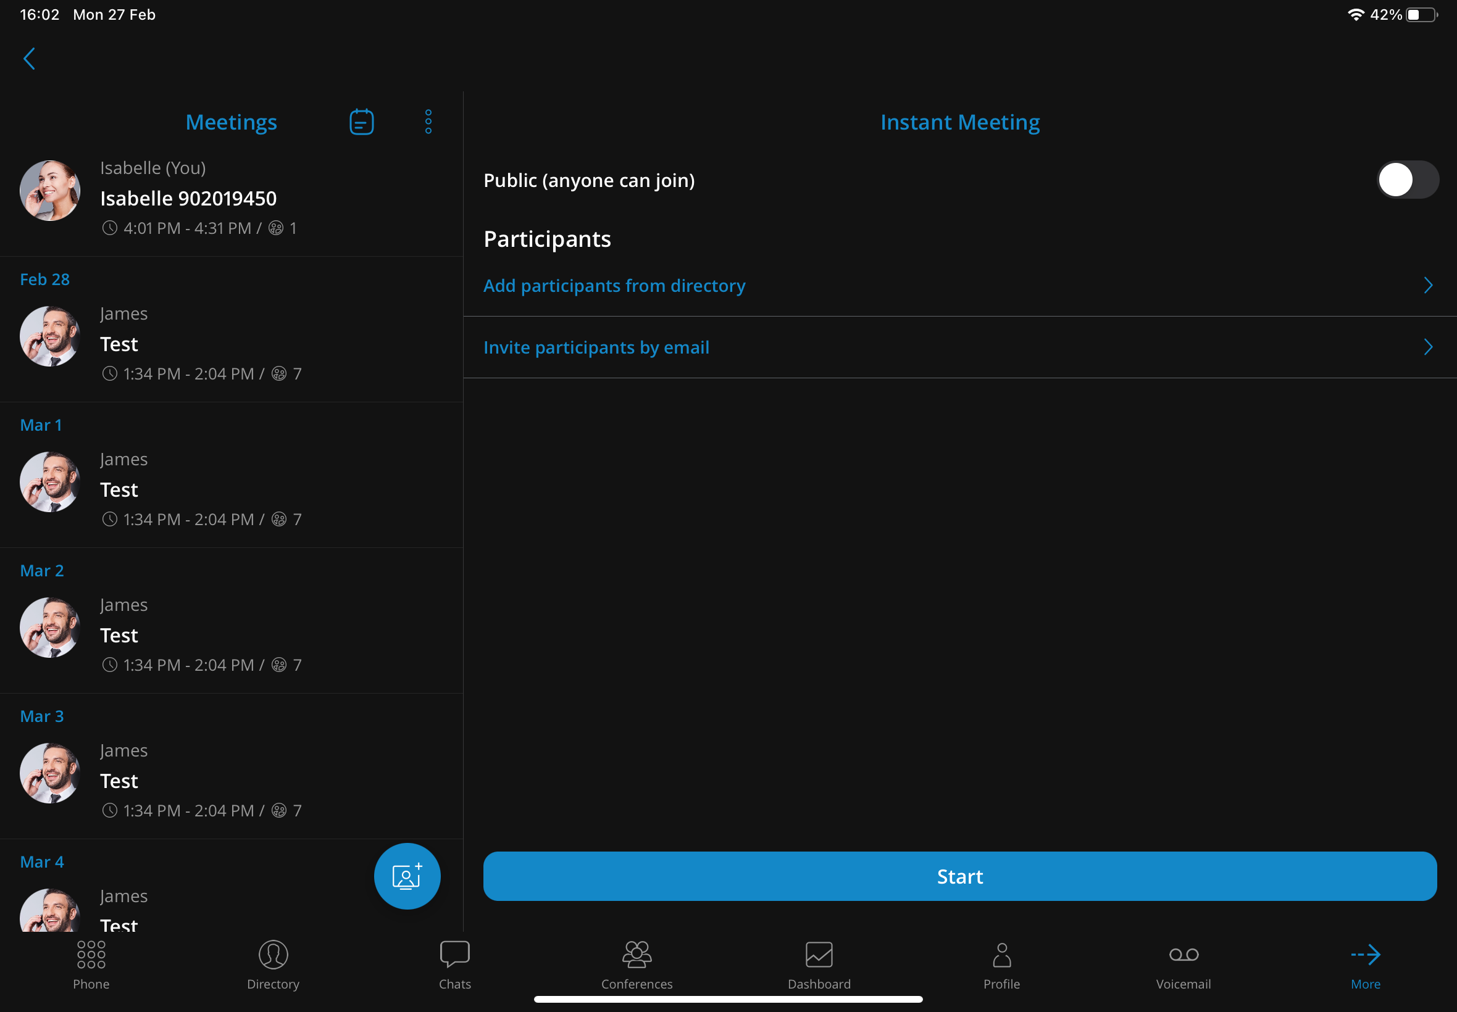The width and height of the screenshot is (1457, 1012).
Task: Click Start to begin Instant Meeting
Action: (x=960, y=876)
